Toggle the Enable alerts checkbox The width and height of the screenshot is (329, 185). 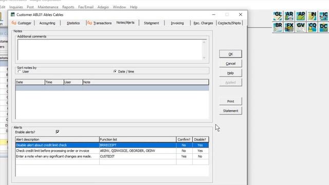point(58,132)
